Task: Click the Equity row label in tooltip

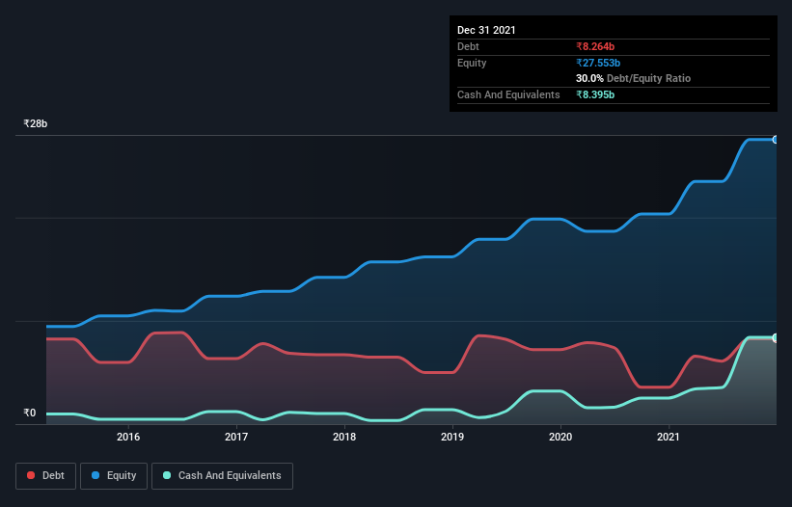Action: (472, 63)
